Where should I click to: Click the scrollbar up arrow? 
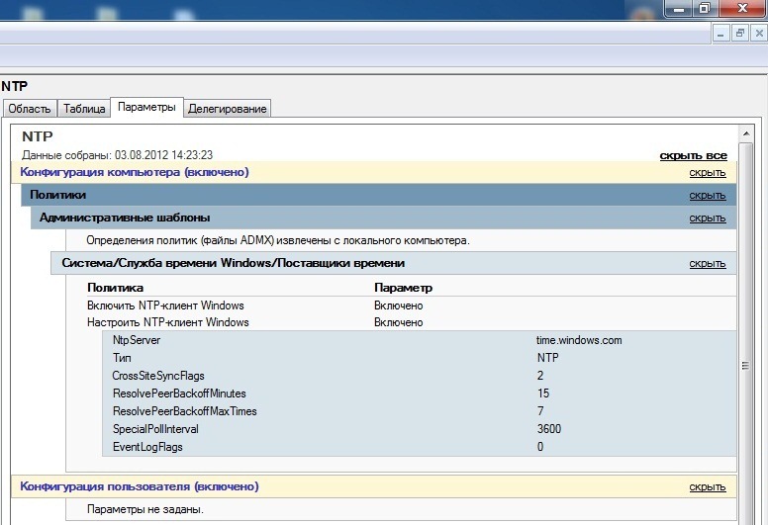[746, 133]
